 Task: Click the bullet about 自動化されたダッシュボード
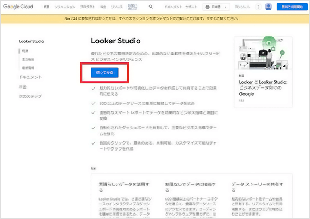[x=158, y=131]
